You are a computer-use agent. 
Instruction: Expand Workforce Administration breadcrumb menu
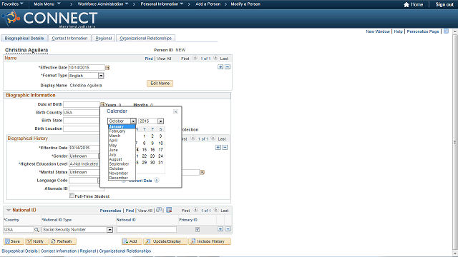[x=103, y=4]
